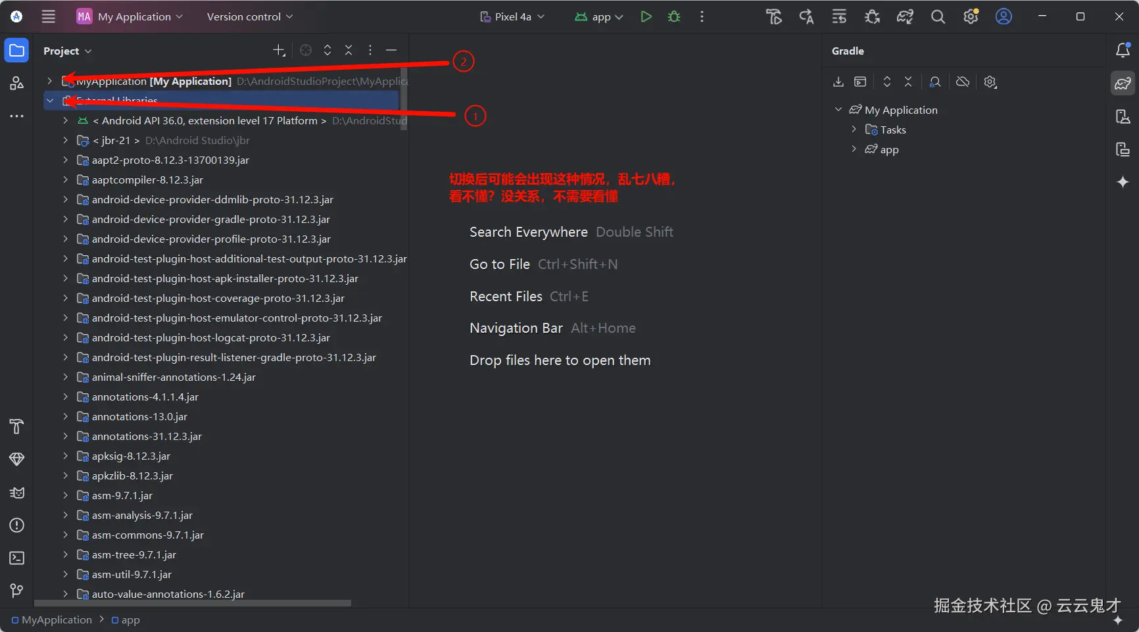Click Execute Gradle Task icon
Image resolution: width=1139 pixels, height=632 pixels.
860,82
